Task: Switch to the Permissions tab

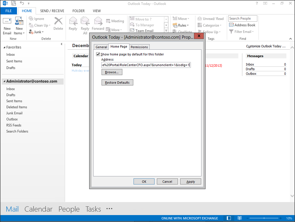Action: tap(139, 47)
